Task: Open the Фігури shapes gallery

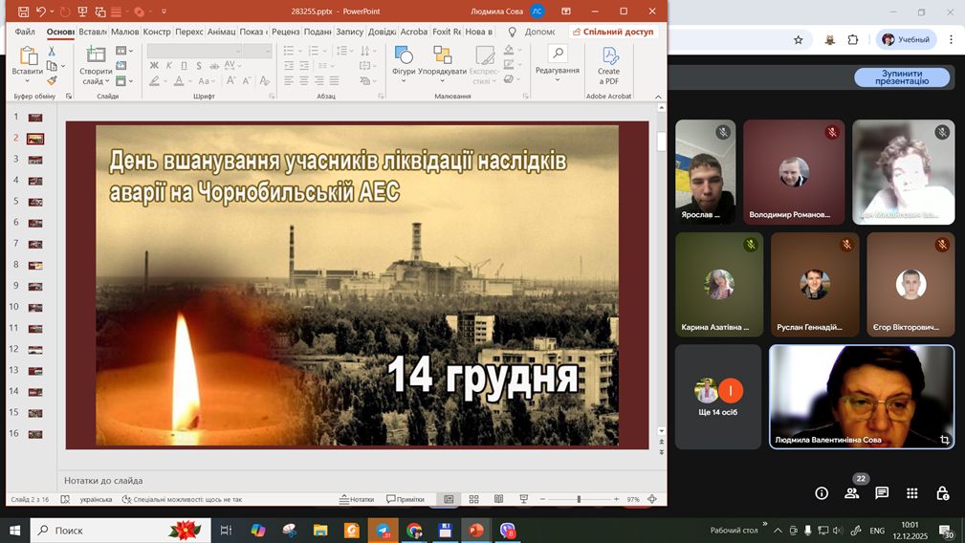Action: pyautogui.click(x=404, y=65)
